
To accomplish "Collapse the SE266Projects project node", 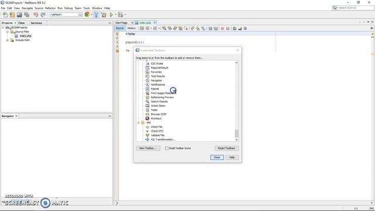I will pos(3,28).
